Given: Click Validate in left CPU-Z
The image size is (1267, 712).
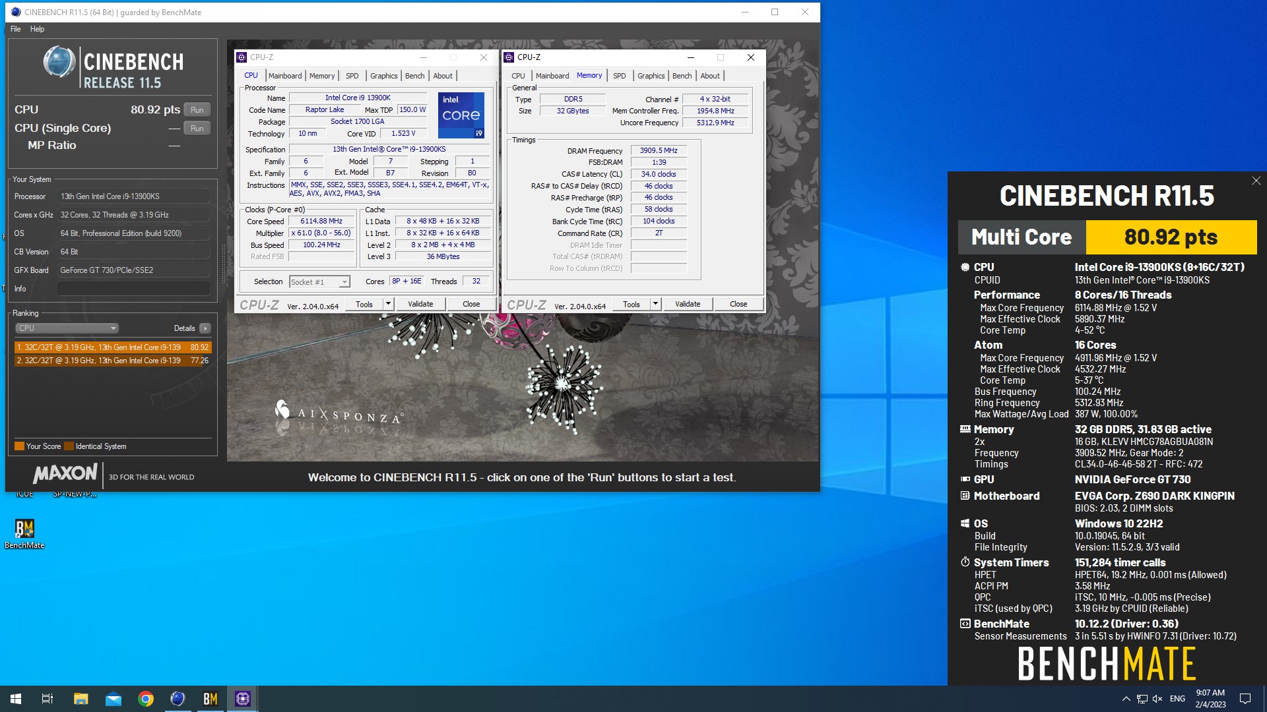Looking at the screenshot, I should [420, 304].
